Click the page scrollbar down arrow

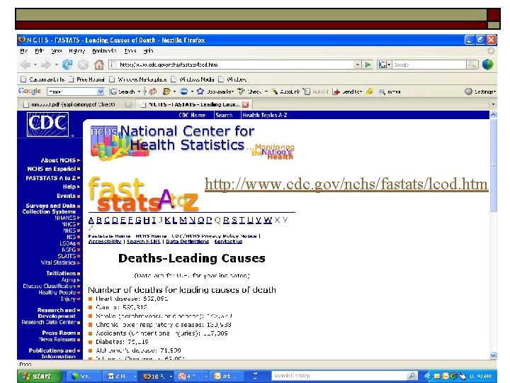[493, 355]
